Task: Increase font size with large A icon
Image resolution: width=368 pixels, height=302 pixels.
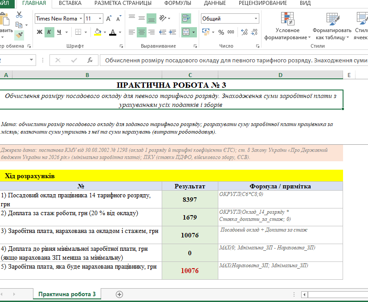Action: 109,19
